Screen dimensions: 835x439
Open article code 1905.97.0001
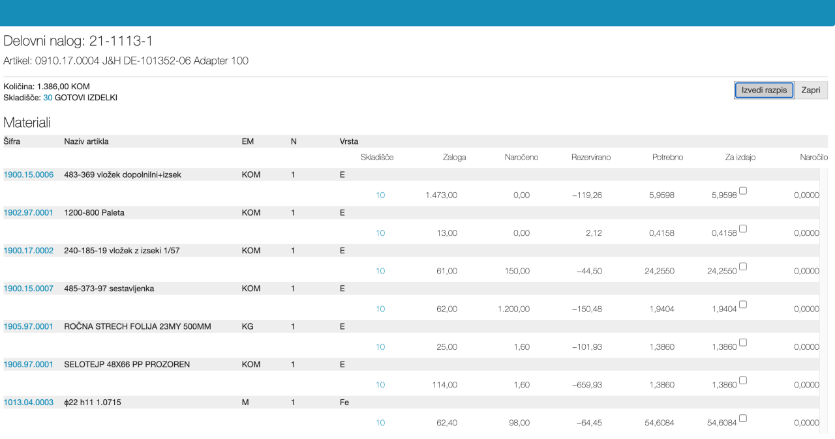[29, 326]
